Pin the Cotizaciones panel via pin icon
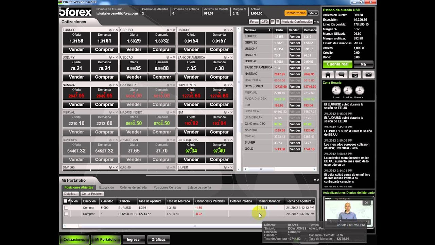Screen dimensions: 435x245 [x=315, y=22]
